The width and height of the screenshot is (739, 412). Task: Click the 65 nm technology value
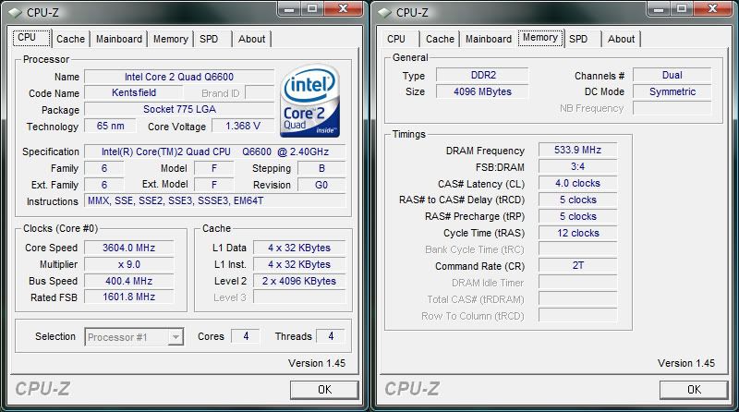pyautogui.click(x=110, y=126)
